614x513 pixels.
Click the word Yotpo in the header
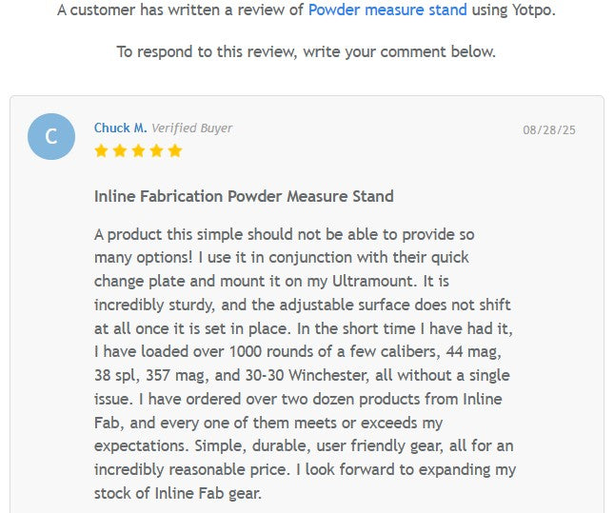tap(533, 10)
